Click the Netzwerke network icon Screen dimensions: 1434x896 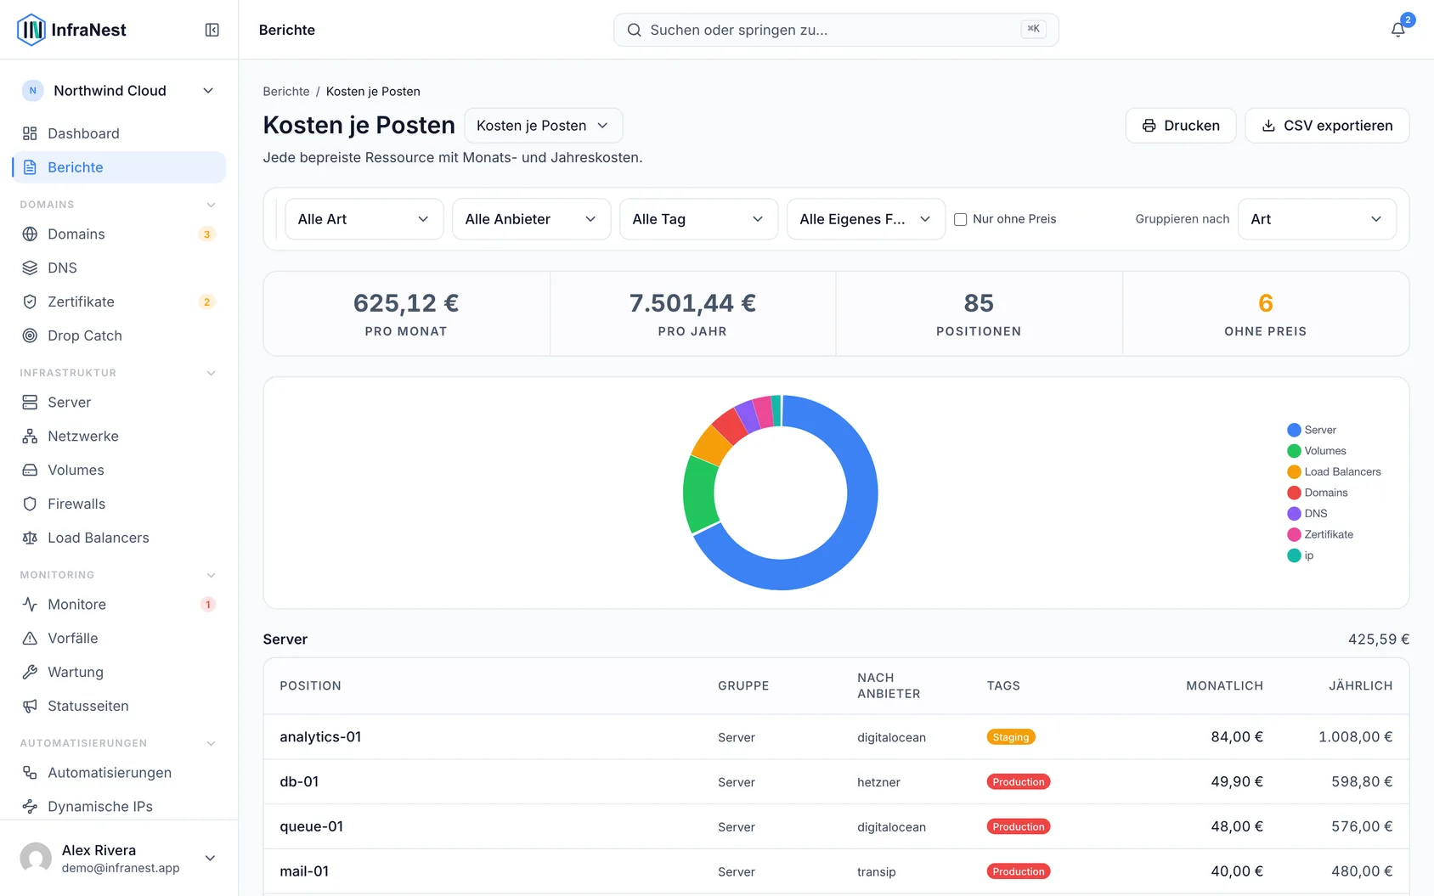pos(30,436)
